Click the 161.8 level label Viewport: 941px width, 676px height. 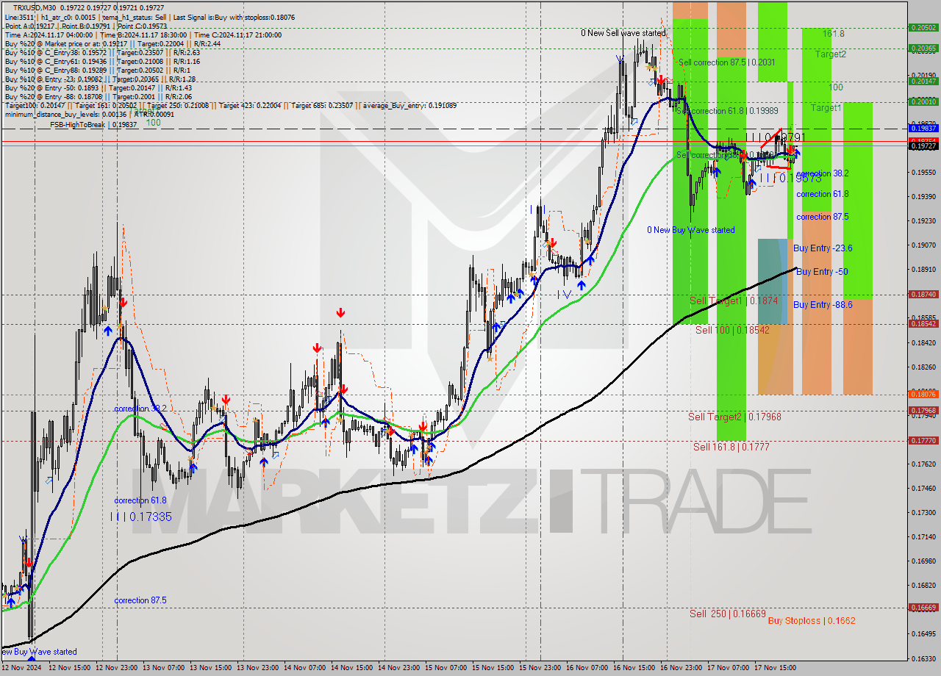coord(834,34)
